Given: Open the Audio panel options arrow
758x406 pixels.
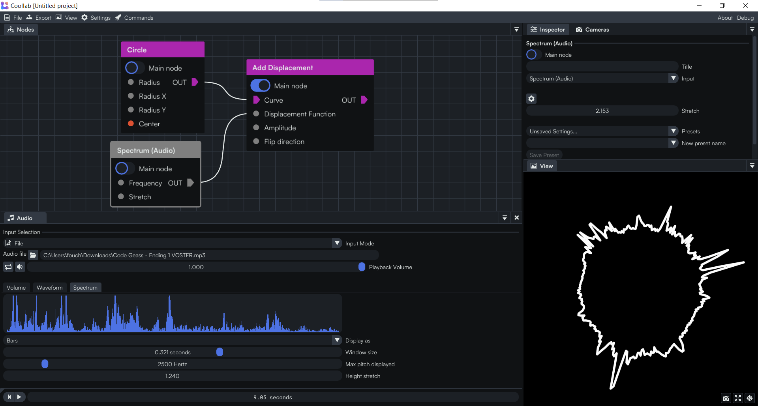Looking at the screenshot, I should click(x=505, y=218).
